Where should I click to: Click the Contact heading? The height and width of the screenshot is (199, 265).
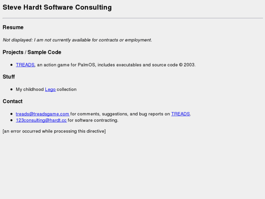tap(12, 101)
